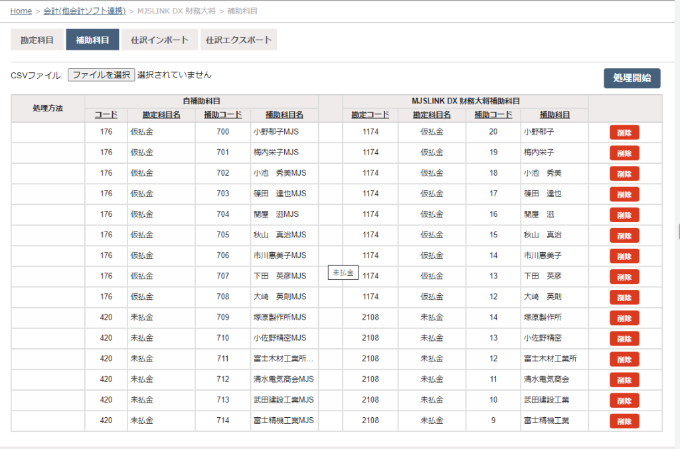Sort by MJSLINK 勘定科目名 header
Screen dimensions: 680x449
click(x=432, y=115)
